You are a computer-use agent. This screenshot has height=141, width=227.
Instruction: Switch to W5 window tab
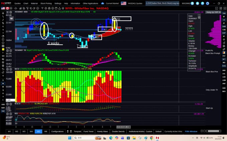(38, 131)
